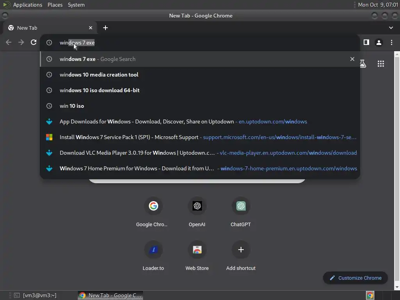This screenshot has height=300, width=400.
Task: Open the profile avatar icon
Action: [379, 42]
